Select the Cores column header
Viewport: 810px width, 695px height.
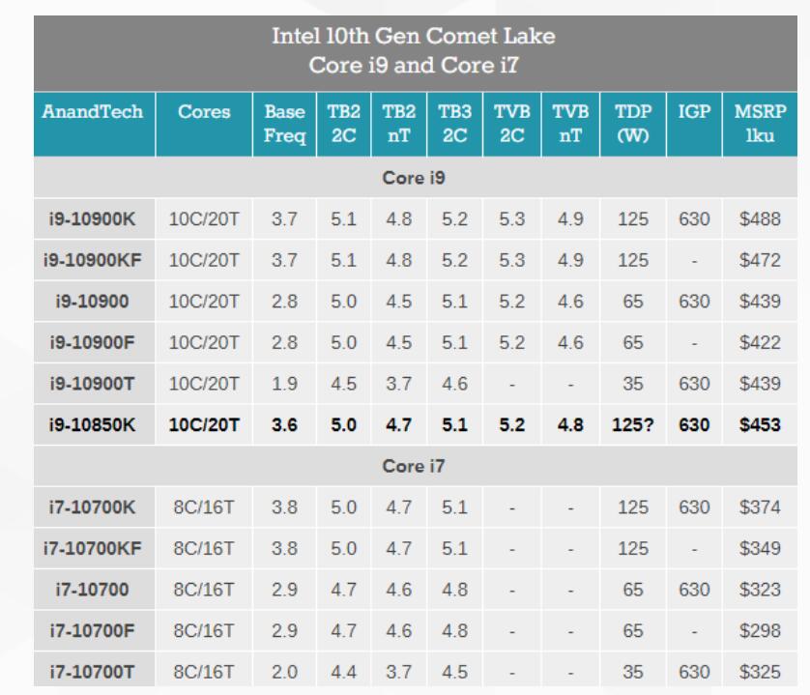coord(204,111)
